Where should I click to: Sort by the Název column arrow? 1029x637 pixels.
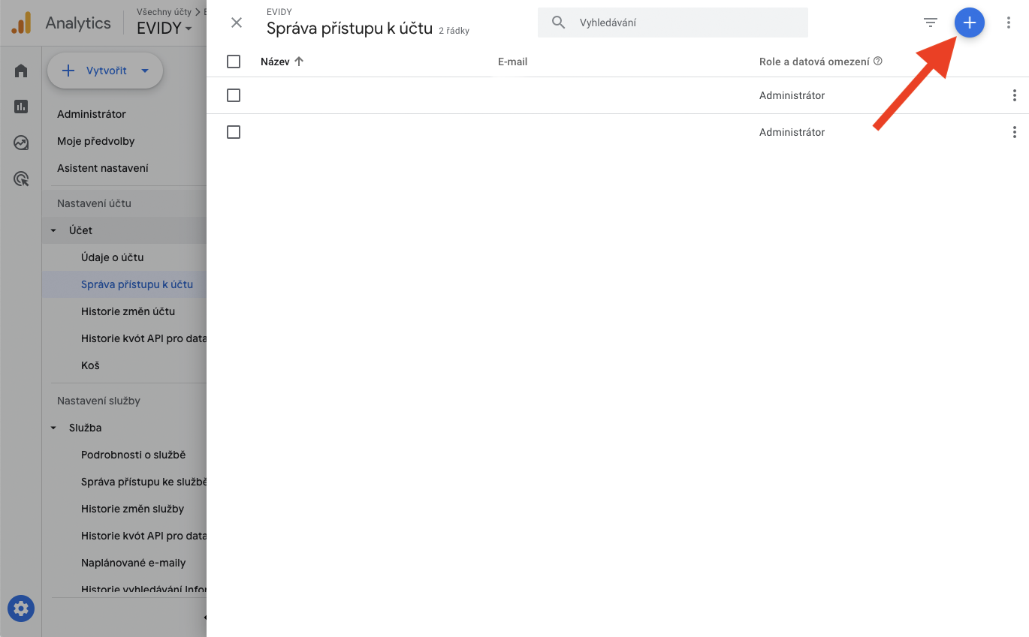pyautogui.click(x=299, y=62)
